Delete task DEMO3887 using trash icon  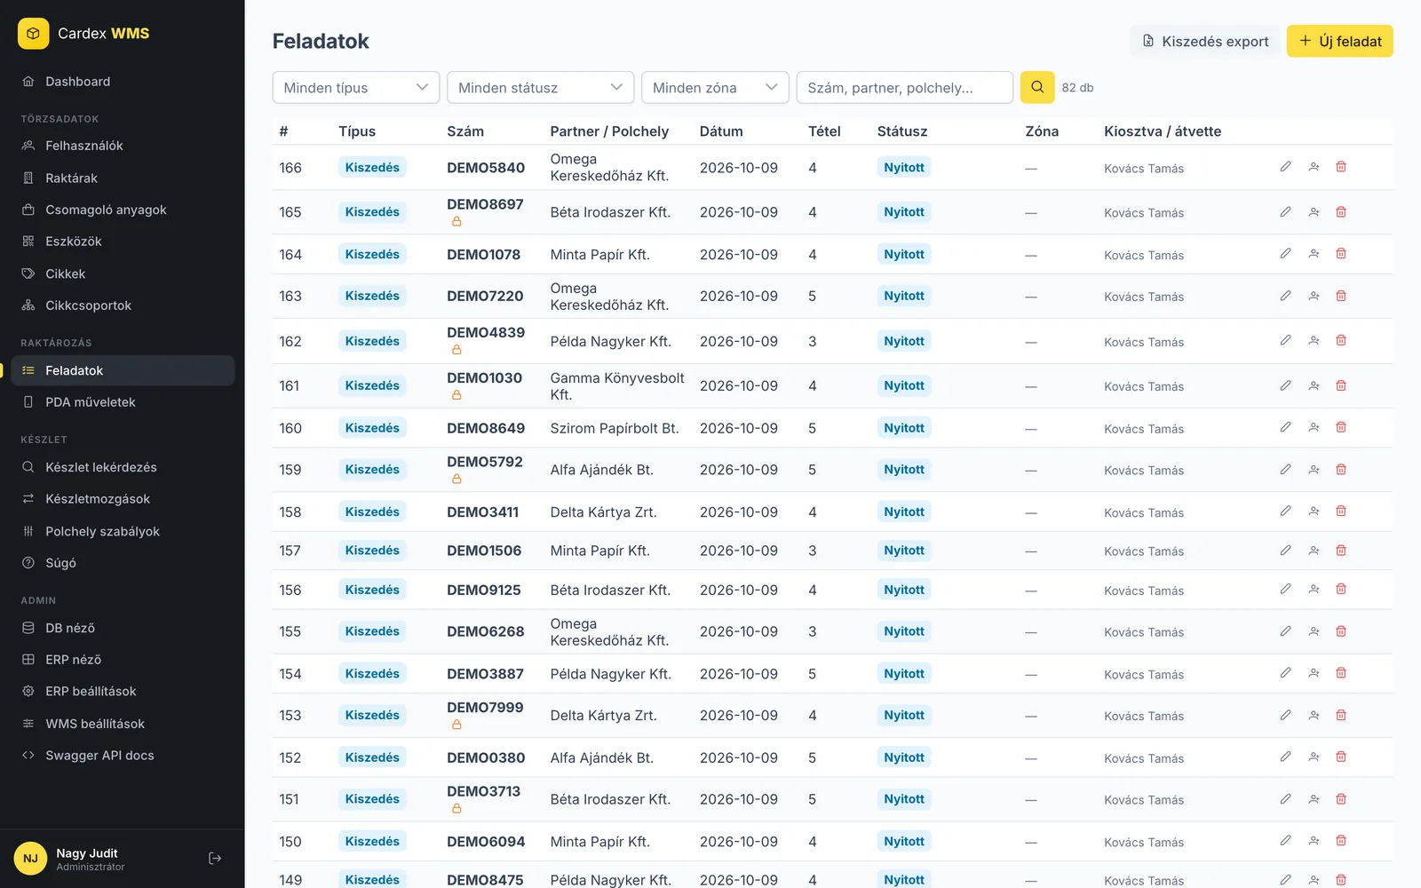click(1341, 673)
